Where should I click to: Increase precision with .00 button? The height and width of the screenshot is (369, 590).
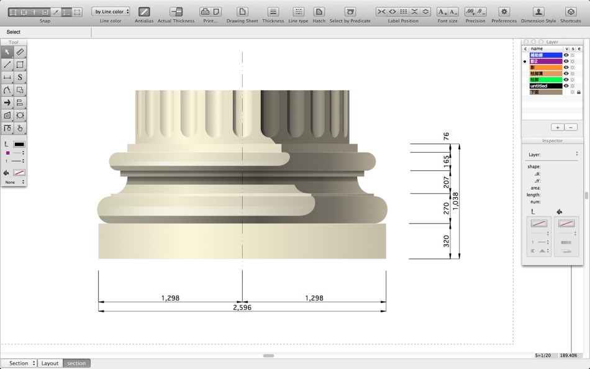[470, 12]
